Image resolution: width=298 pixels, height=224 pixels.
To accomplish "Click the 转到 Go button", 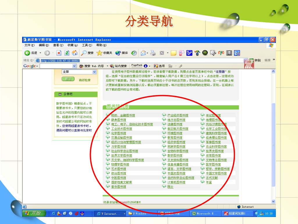I will 255,60.
